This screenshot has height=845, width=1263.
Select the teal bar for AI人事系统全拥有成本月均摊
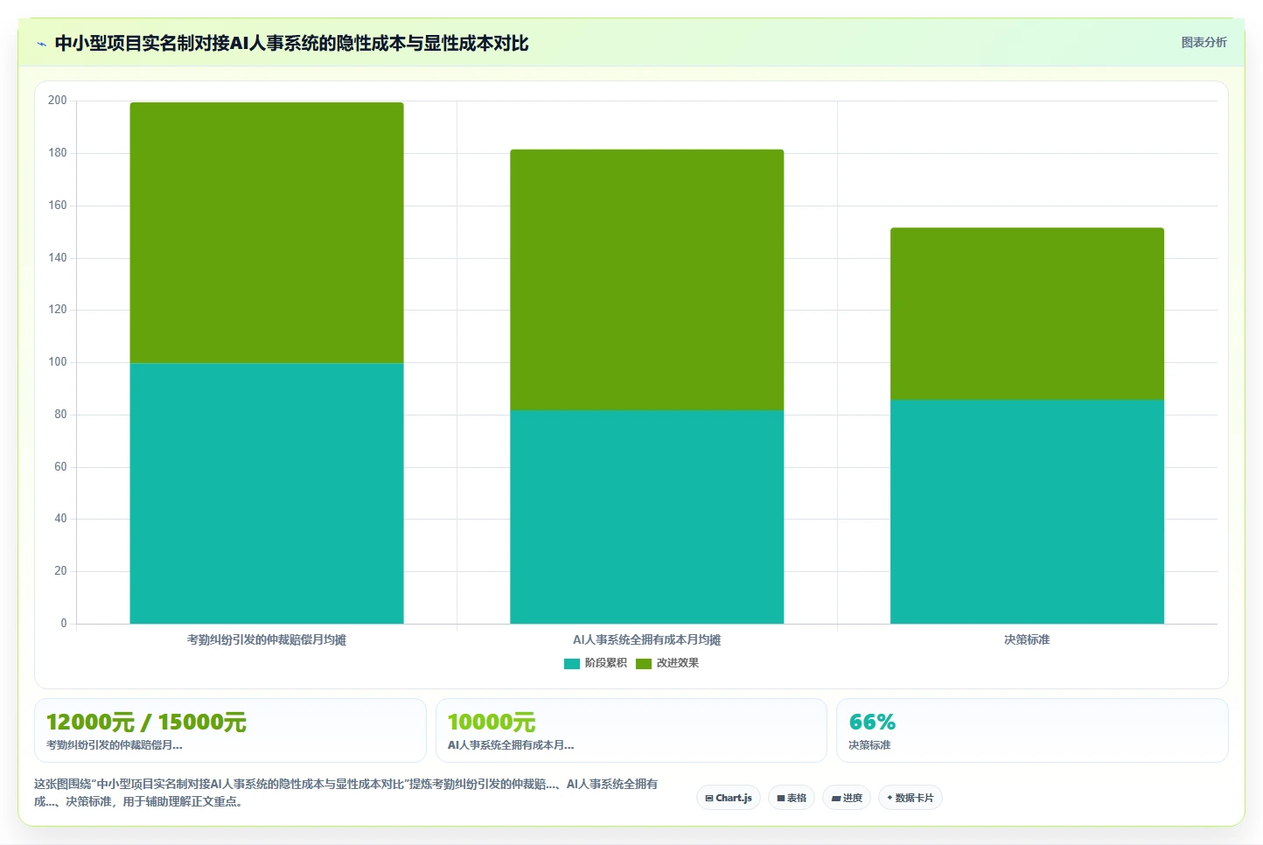[x=647, y=517]
